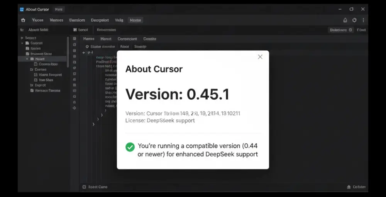
Task: Open the "Yiuoes" menu
Action: [38, 20]
